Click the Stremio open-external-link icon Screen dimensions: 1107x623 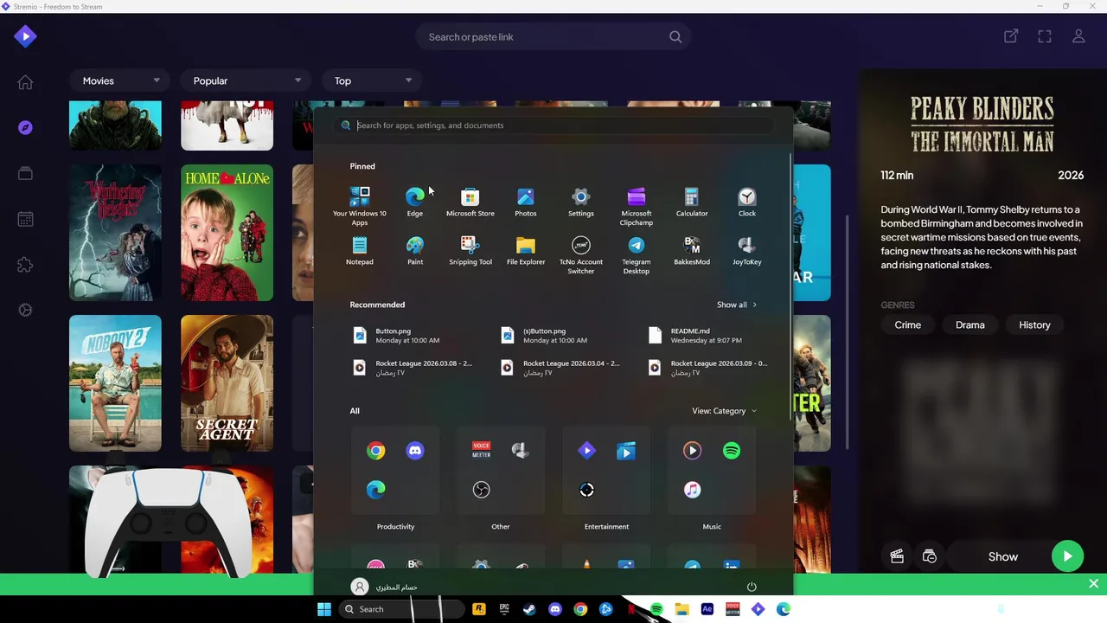[x=1011, y=36]
